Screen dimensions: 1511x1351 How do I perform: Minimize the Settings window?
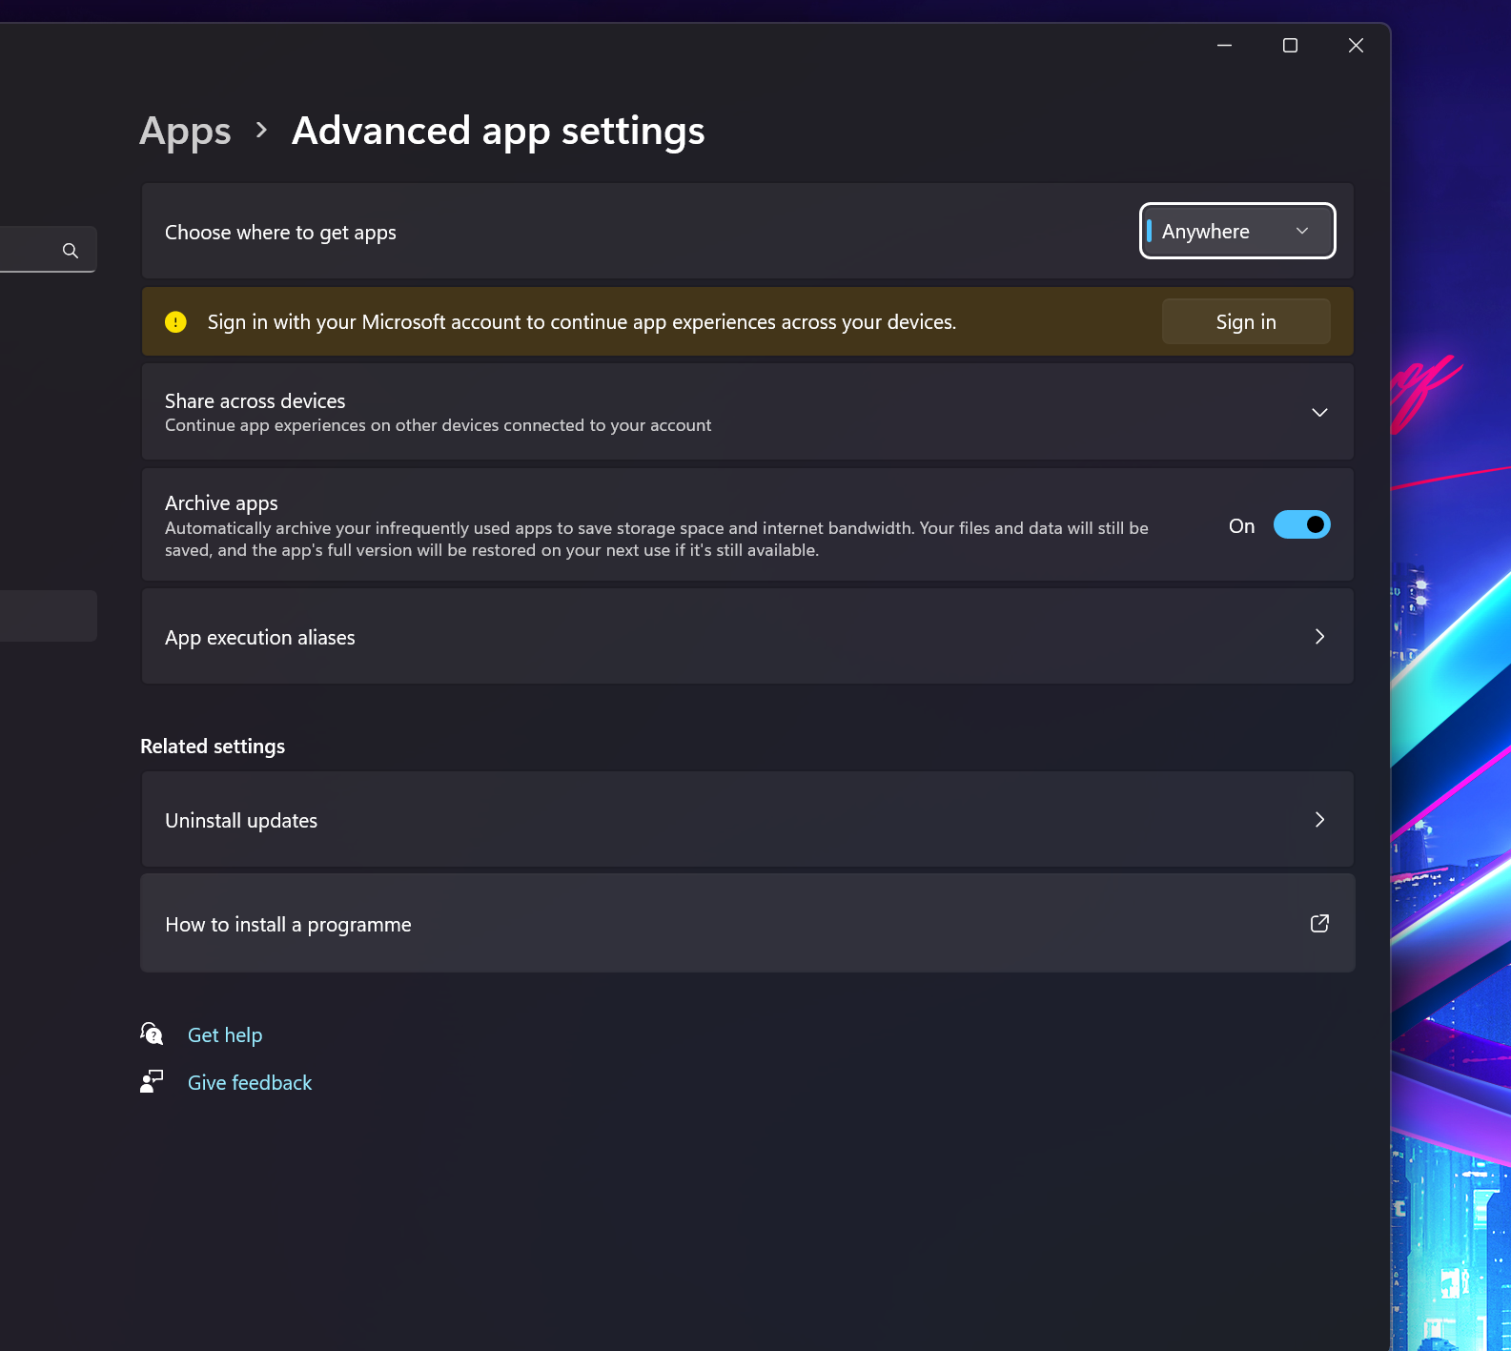point(1224,45)
